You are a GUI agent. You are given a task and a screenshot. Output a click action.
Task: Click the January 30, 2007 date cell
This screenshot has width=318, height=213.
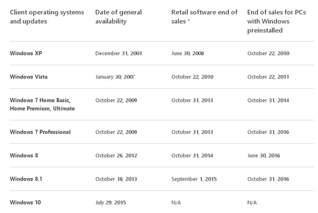point(115,77)
